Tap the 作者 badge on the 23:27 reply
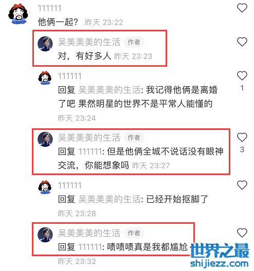Screen dimensions: 254x271 [134, 138]
